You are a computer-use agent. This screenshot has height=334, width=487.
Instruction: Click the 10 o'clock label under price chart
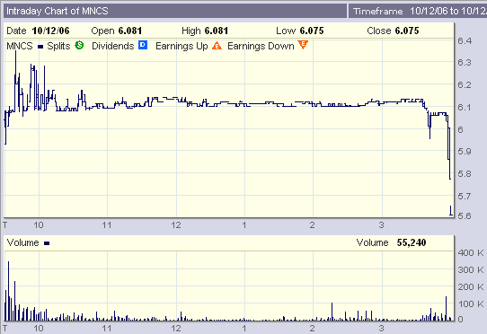39,225
